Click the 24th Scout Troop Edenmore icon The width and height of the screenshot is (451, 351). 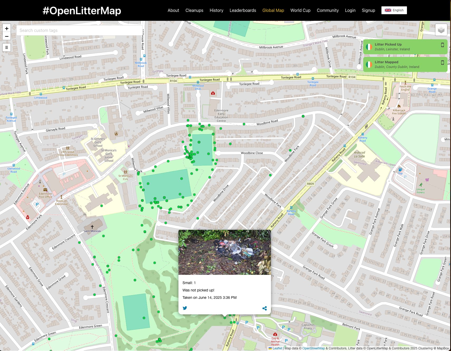68,148
